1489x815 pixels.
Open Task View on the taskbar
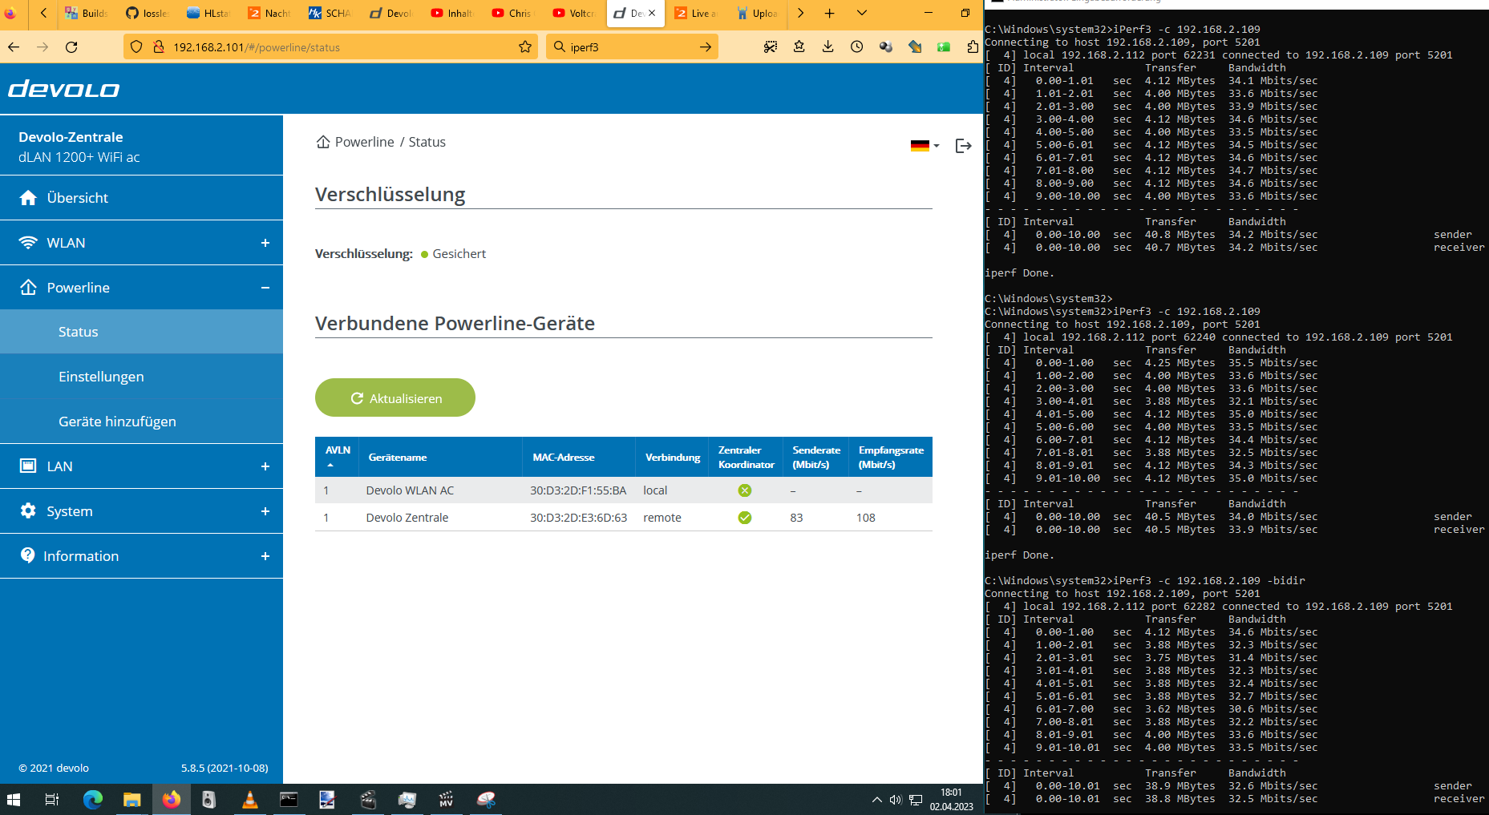[52, 800]
